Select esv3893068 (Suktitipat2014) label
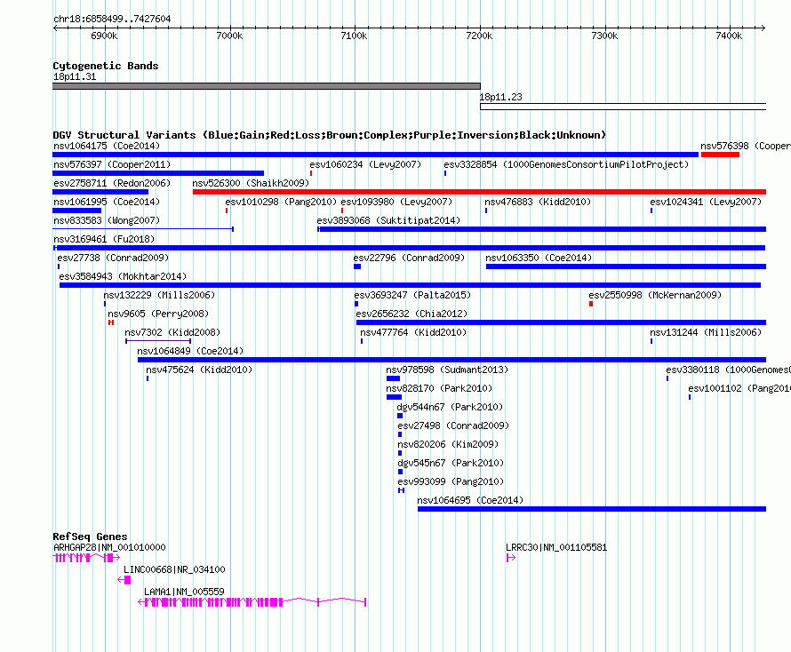This screenshot has height=652, width=791. (388, 220)
